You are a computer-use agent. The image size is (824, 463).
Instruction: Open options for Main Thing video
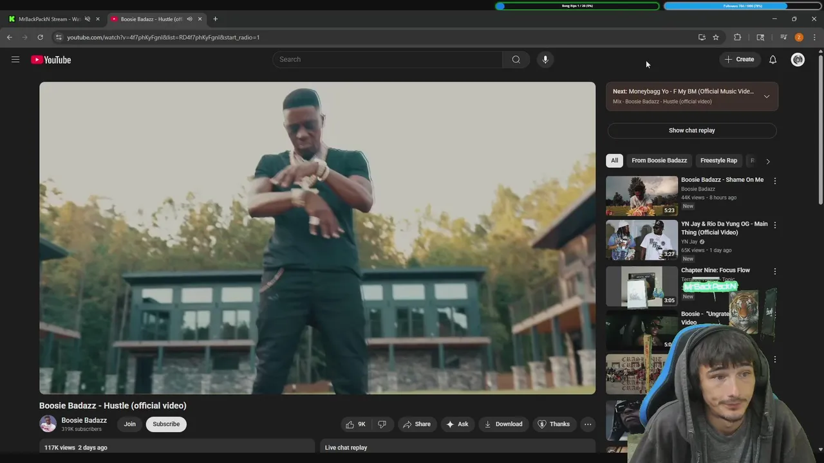pos(774,225)
